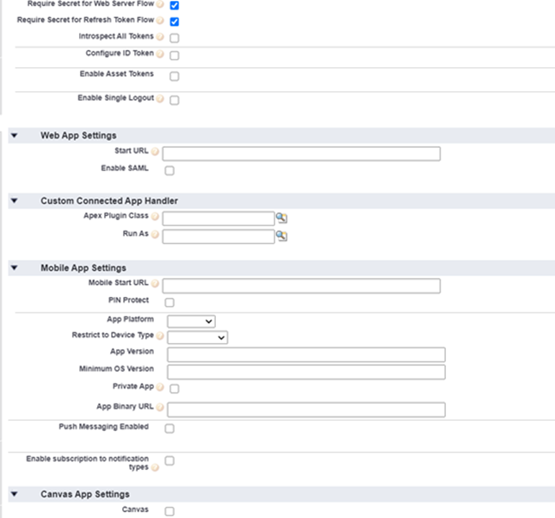
Task: Click the Start URL text field
Action: [x=301, y=154]
